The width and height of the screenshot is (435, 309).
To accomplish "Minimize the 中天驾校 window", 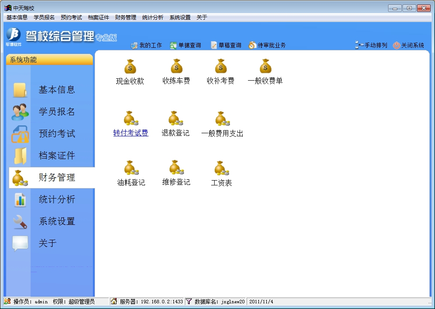I will click(x=395, y=8).
